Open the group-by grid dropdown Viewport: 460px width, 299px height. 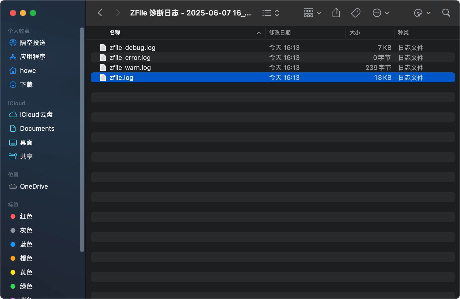[x=312, y=13]
